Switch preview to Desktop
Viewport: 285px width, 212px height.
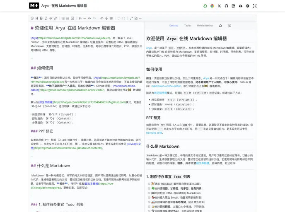tap(174, 26)
